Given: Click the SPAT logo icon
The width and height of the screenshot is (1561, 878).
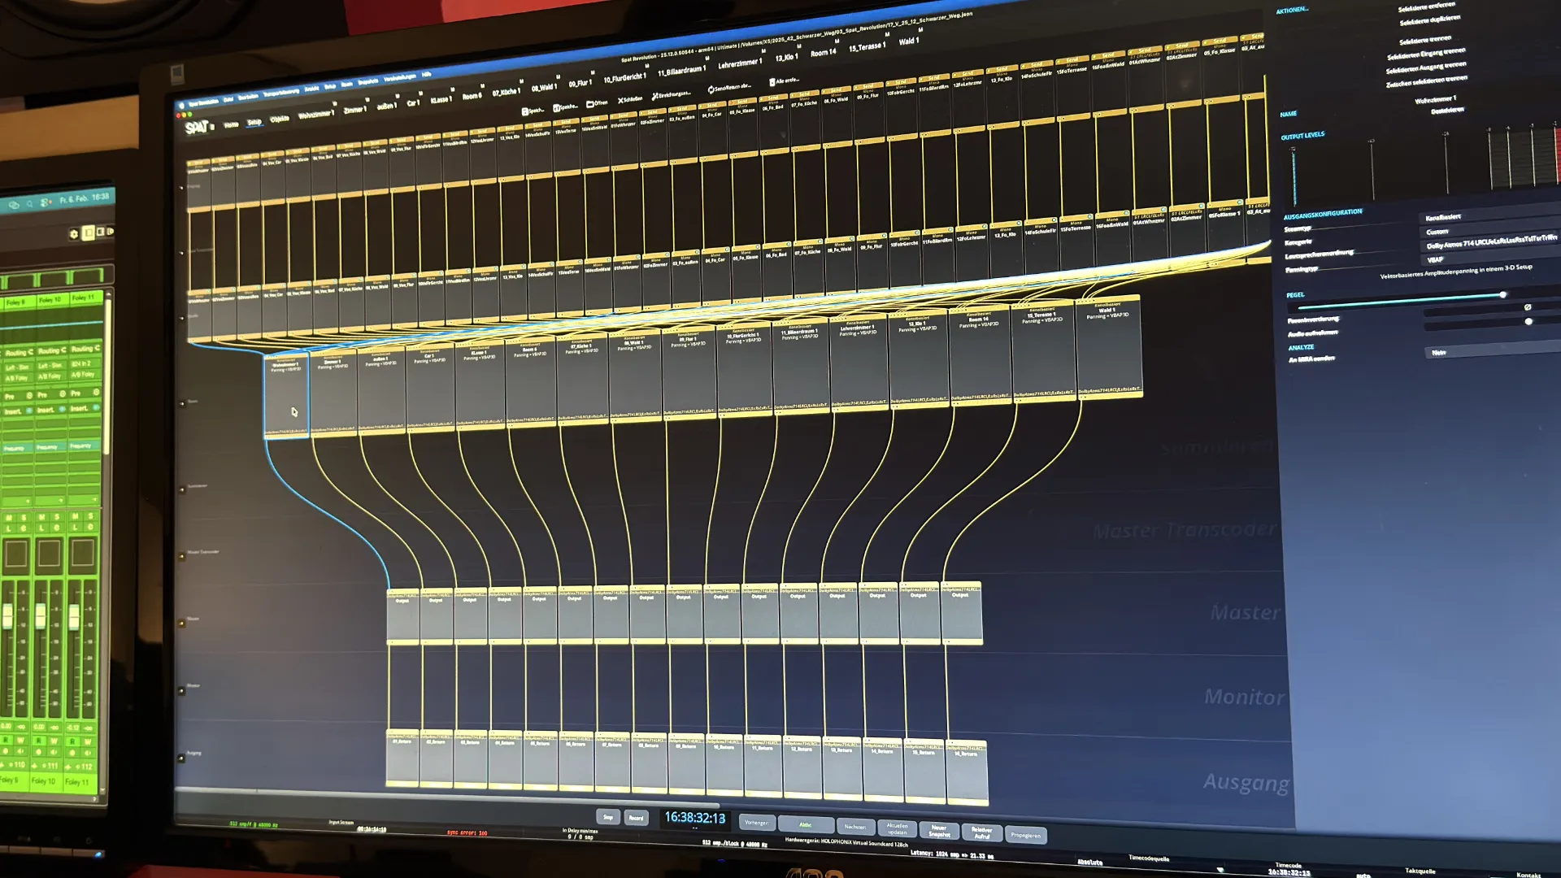Looking at the screenshot, I should point(196,128).
